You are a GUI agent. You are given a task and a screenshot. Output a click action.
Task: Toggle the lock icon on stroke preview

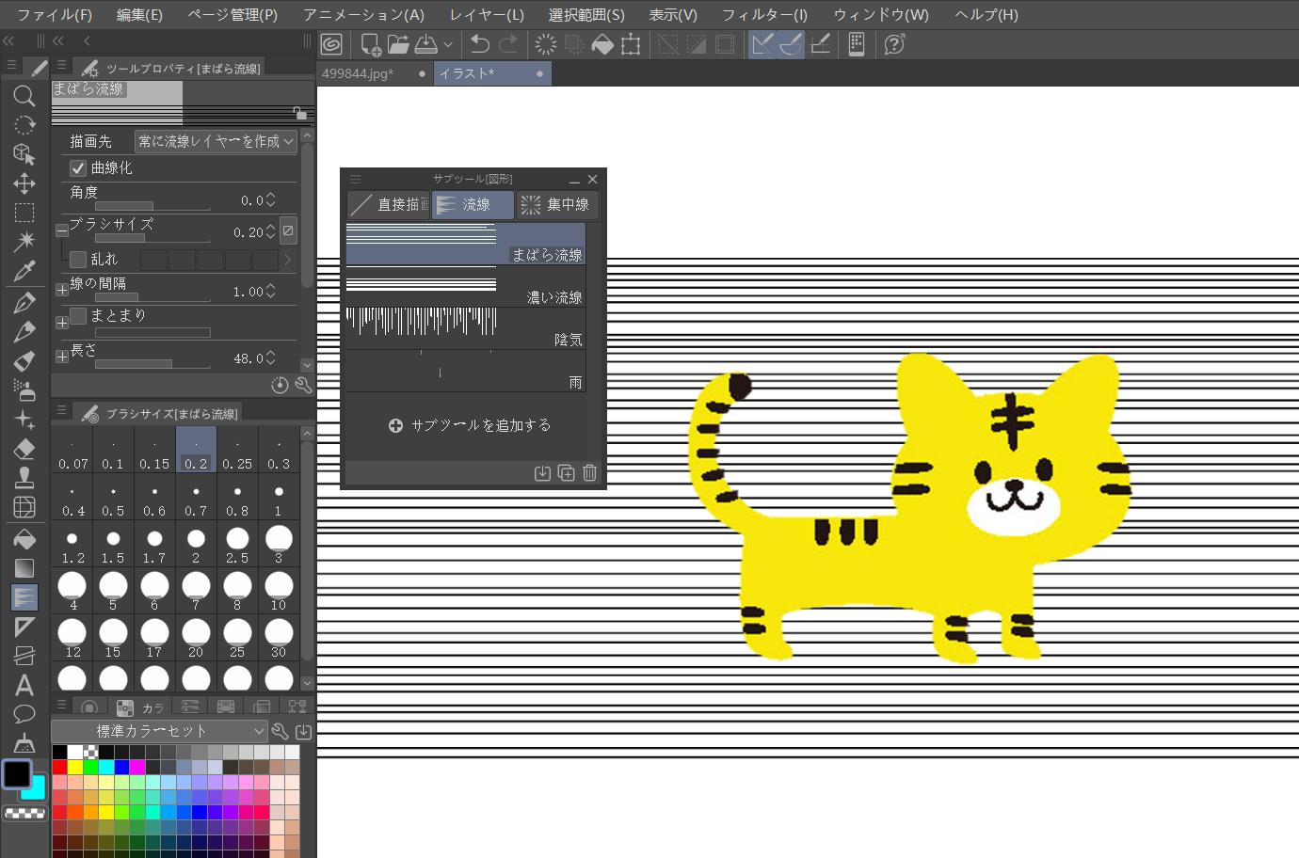299,114
